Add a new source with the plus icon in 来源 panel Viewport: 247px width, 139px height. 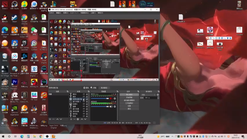tap(71, 119)
